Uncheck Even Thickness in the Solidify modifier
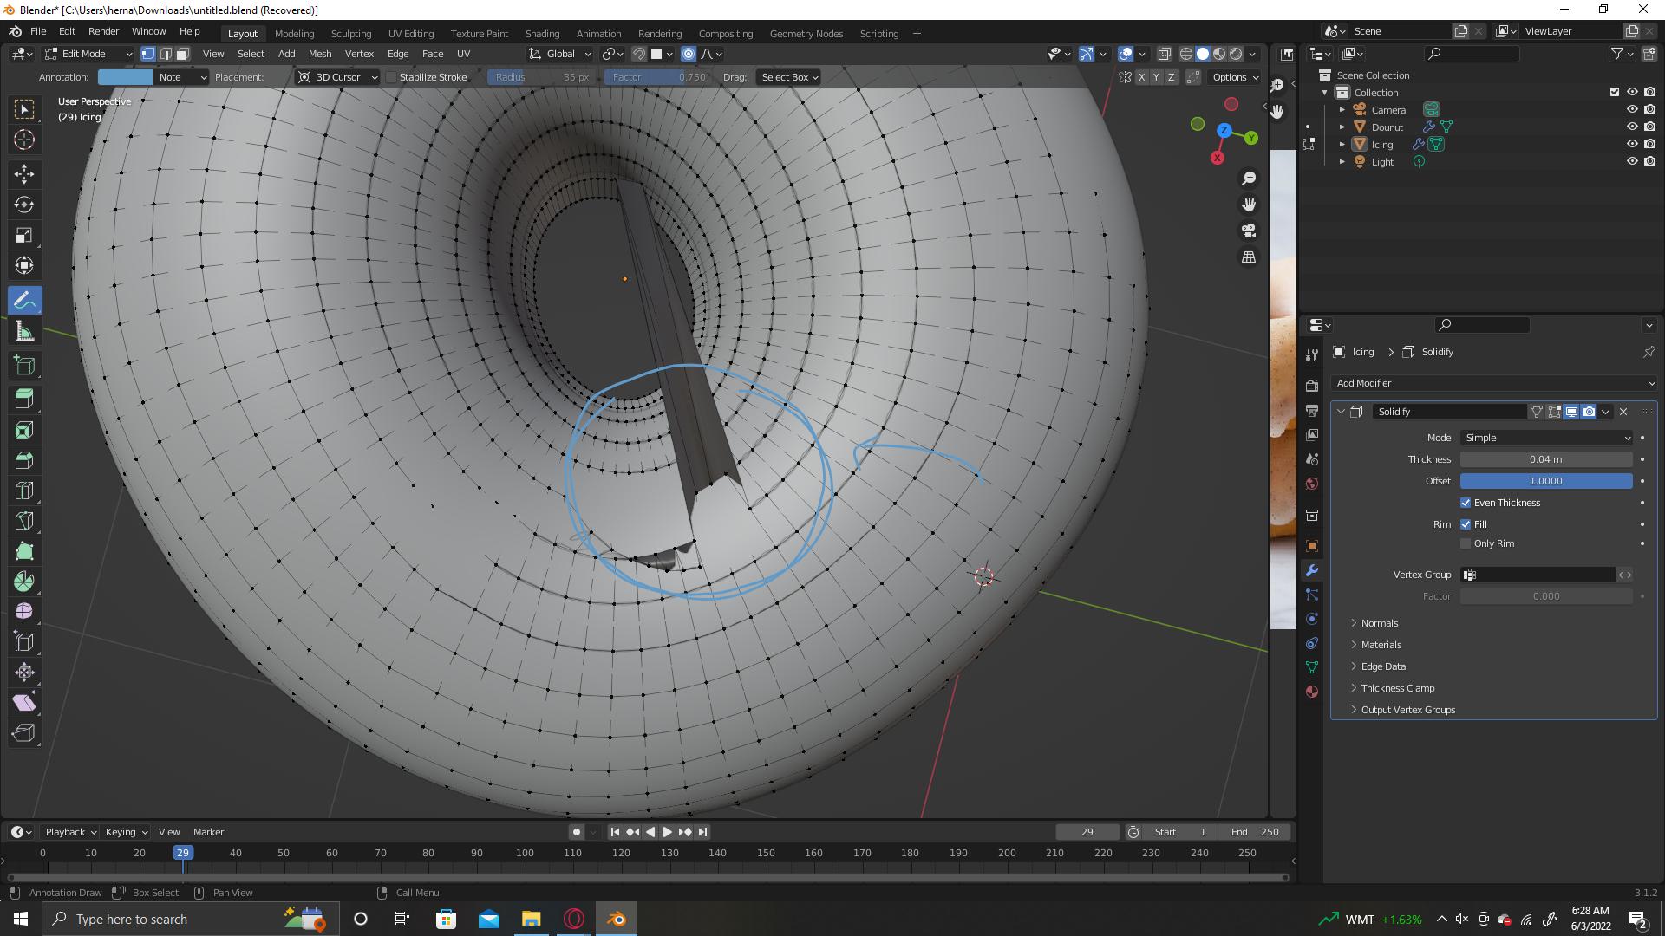 [x=1466, y=503]
